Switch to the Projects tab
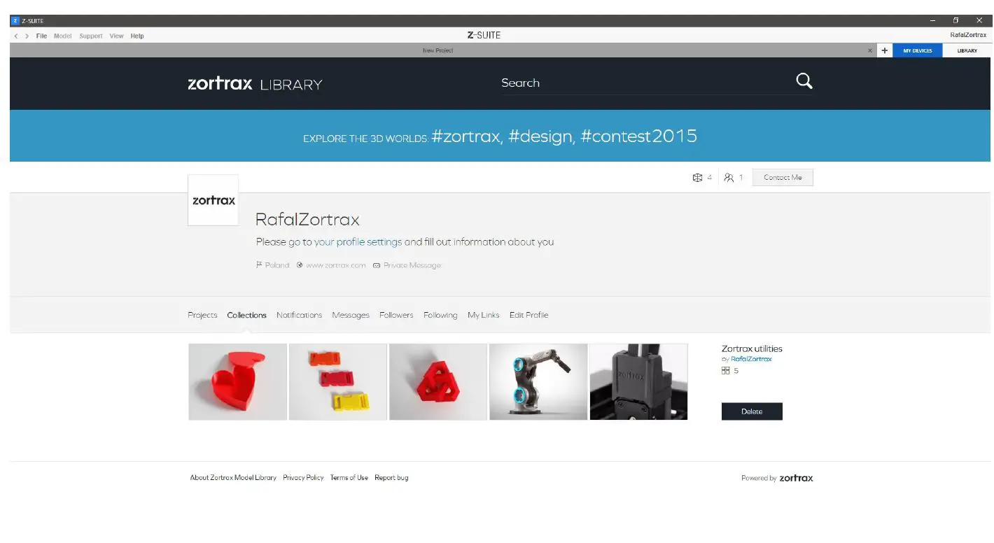 202,315
